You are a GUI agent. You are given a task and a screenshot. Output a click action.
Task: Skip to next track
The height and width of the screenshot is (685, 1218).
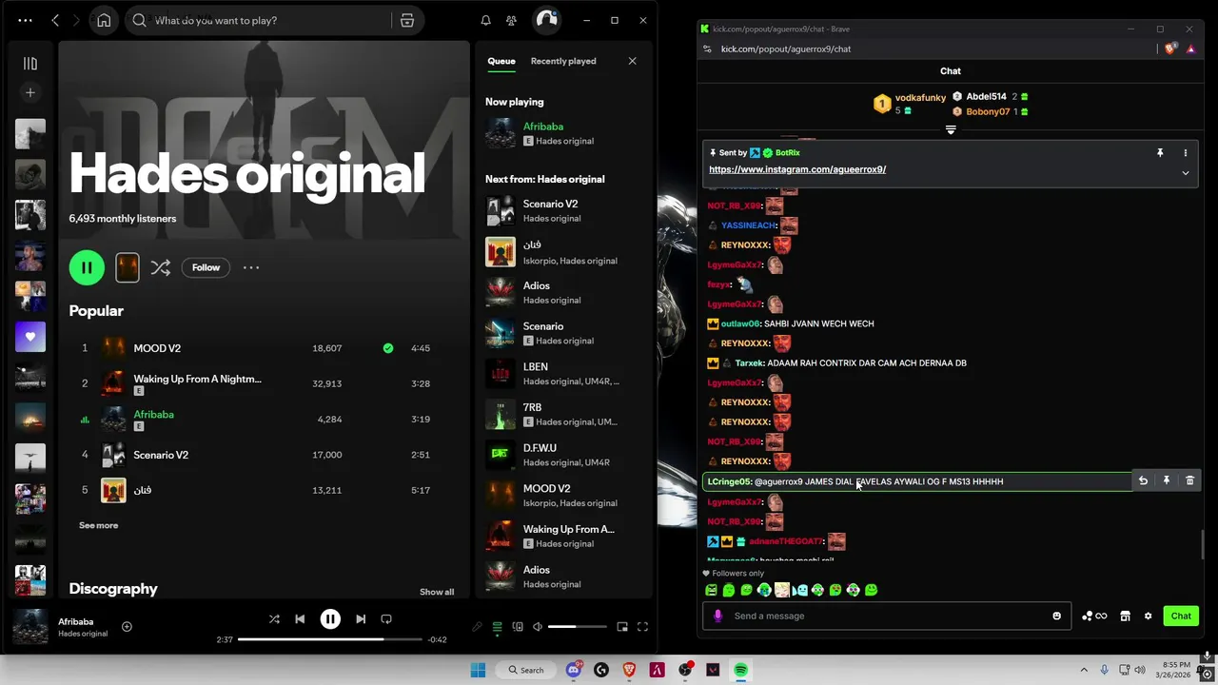(x=361, y=619)
